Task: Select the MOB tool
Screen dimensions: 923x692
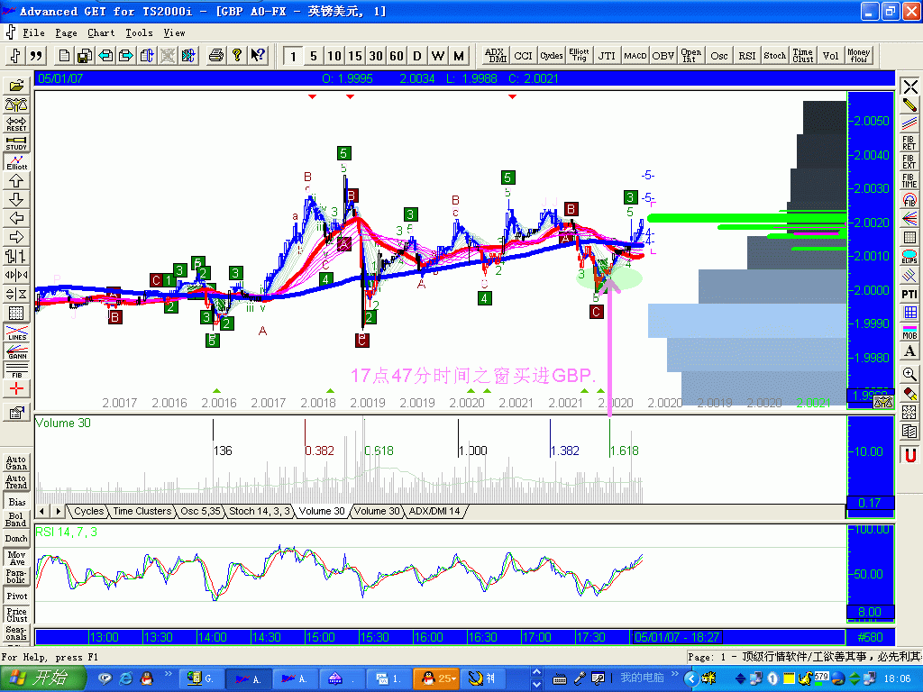Action: [909, 332]
